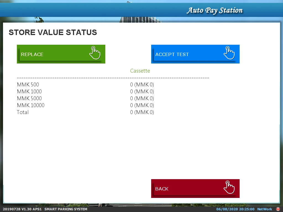283x212 pixels.
Task: Tap the hand icon on BACK button
Action: point(229,187)
